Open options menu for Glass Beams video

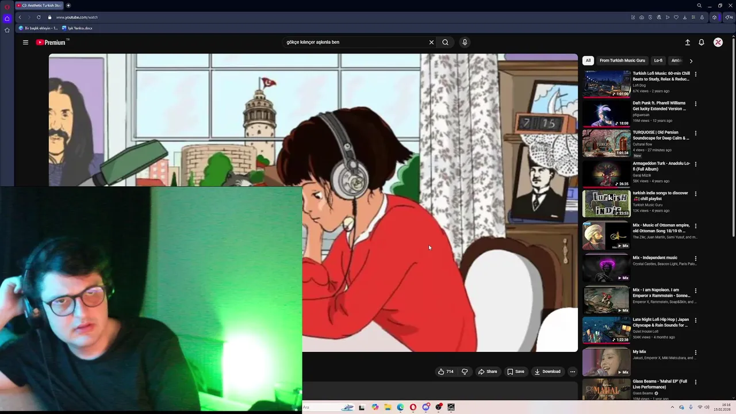(696, 382)
